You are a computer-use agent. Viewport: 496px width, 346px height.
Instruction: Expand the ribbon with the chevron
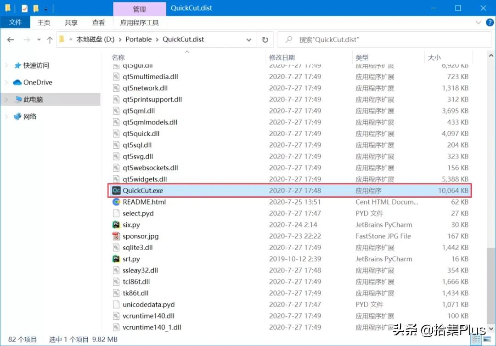(478, 23)
